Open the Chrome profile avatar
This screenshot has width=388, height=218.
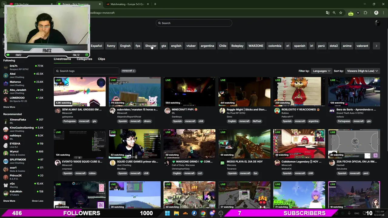click(x=376, y=13)
